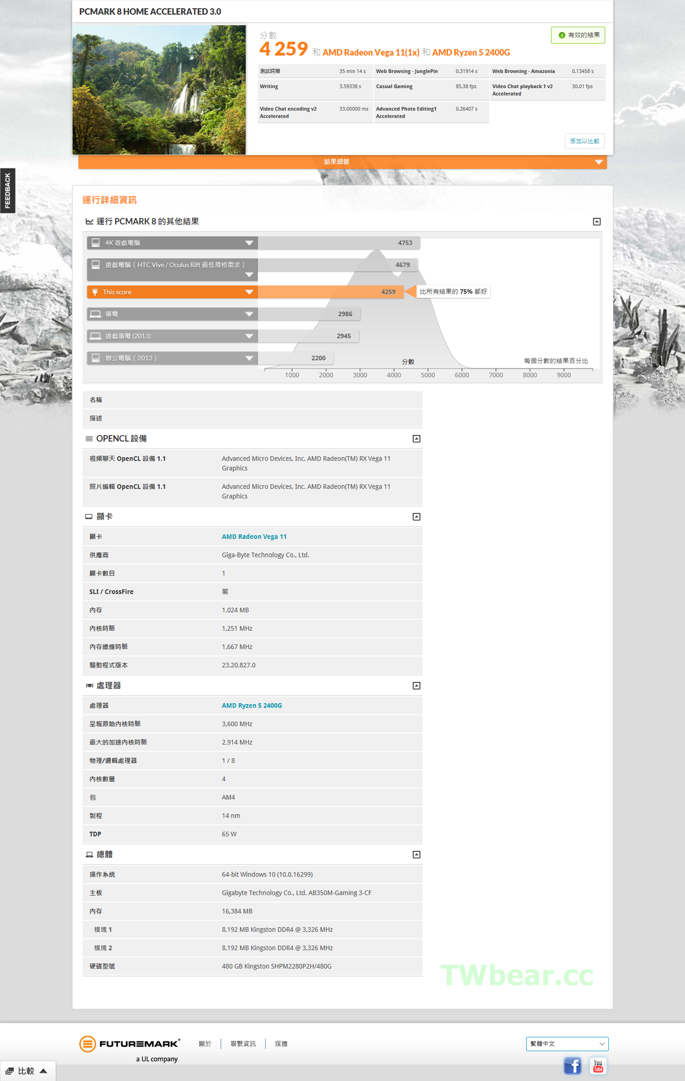Click the 4 259 main score

[x=284, y=48]
